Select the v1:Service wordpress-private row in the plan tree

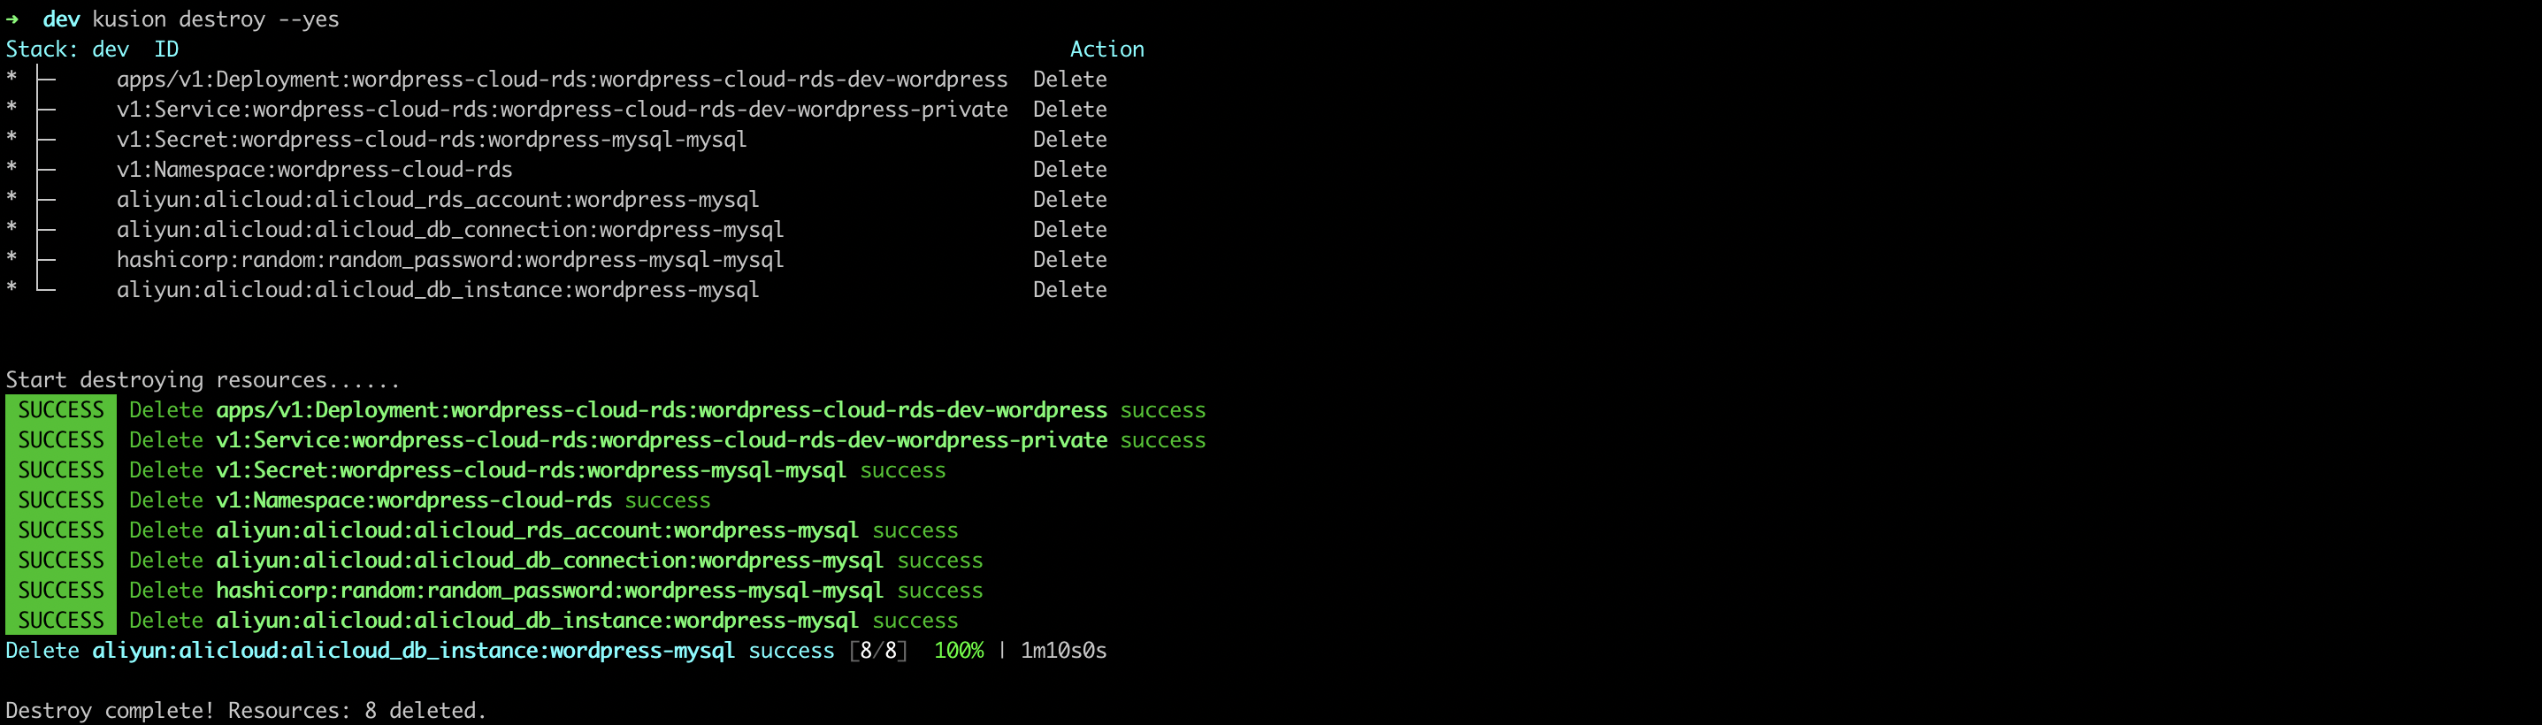pyautogui.click(x=562, y=110)
